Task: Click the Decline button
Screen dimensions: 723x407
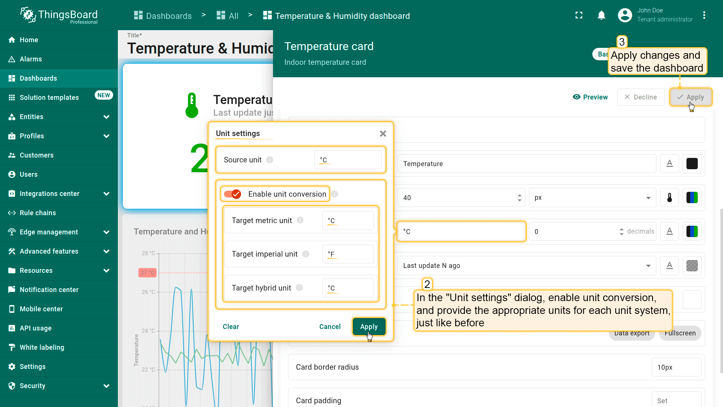Action: point(641,97)
